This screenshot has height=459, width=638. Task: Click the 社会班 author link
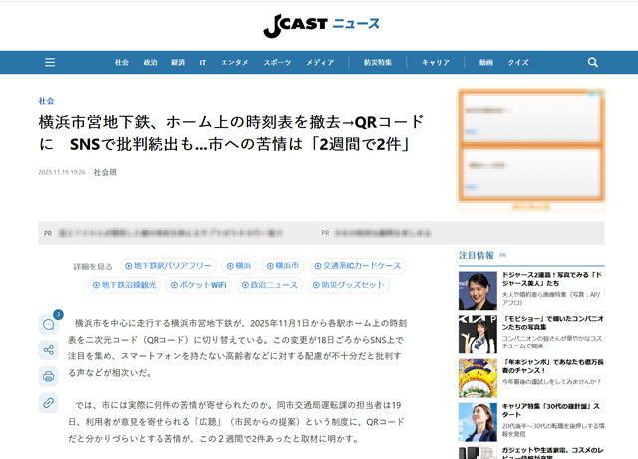point(105,172)
